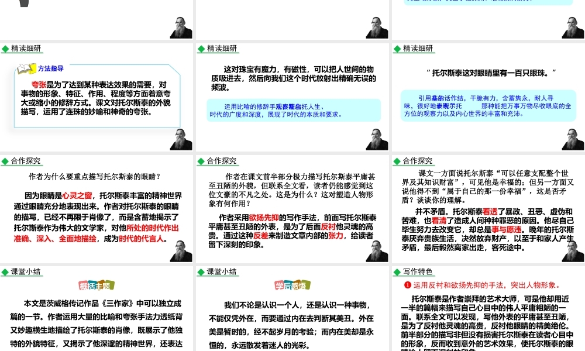585x351 pixels.
Task: Select the slide about 夸张 method guidance
Action: 97,97
